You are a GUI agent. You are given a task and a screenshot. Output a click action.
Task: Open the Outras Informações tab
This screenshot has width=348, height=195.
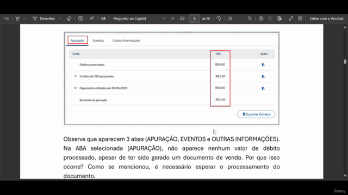[126, 41]
